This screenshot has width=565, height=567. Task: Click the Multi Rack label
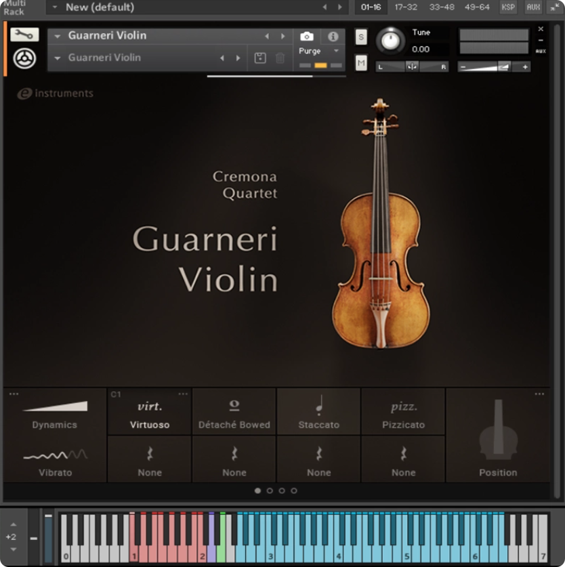pyautogui.click(x=14, y=7)
